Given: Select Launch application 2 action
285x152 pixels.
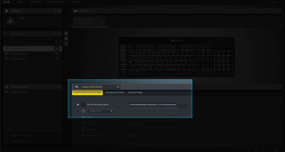Looking at the screenshot, I should 32,54.
